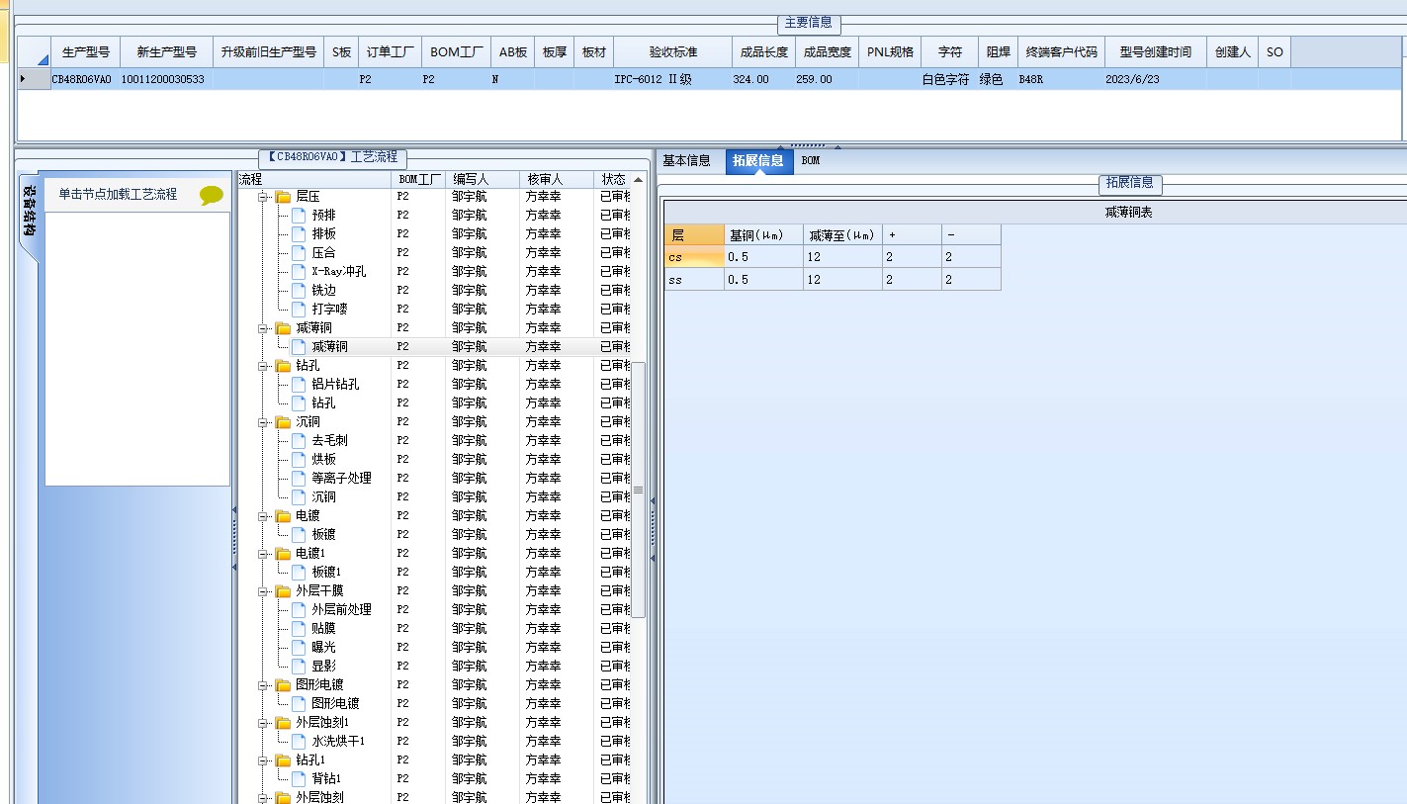
Task: Click the process tree vertical scrollbar thumb
Action: (x=639, y=490)
